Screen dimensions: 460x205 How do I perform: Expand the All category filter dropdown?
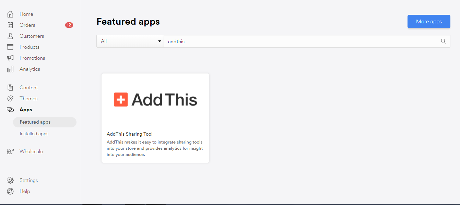[130, 41]
